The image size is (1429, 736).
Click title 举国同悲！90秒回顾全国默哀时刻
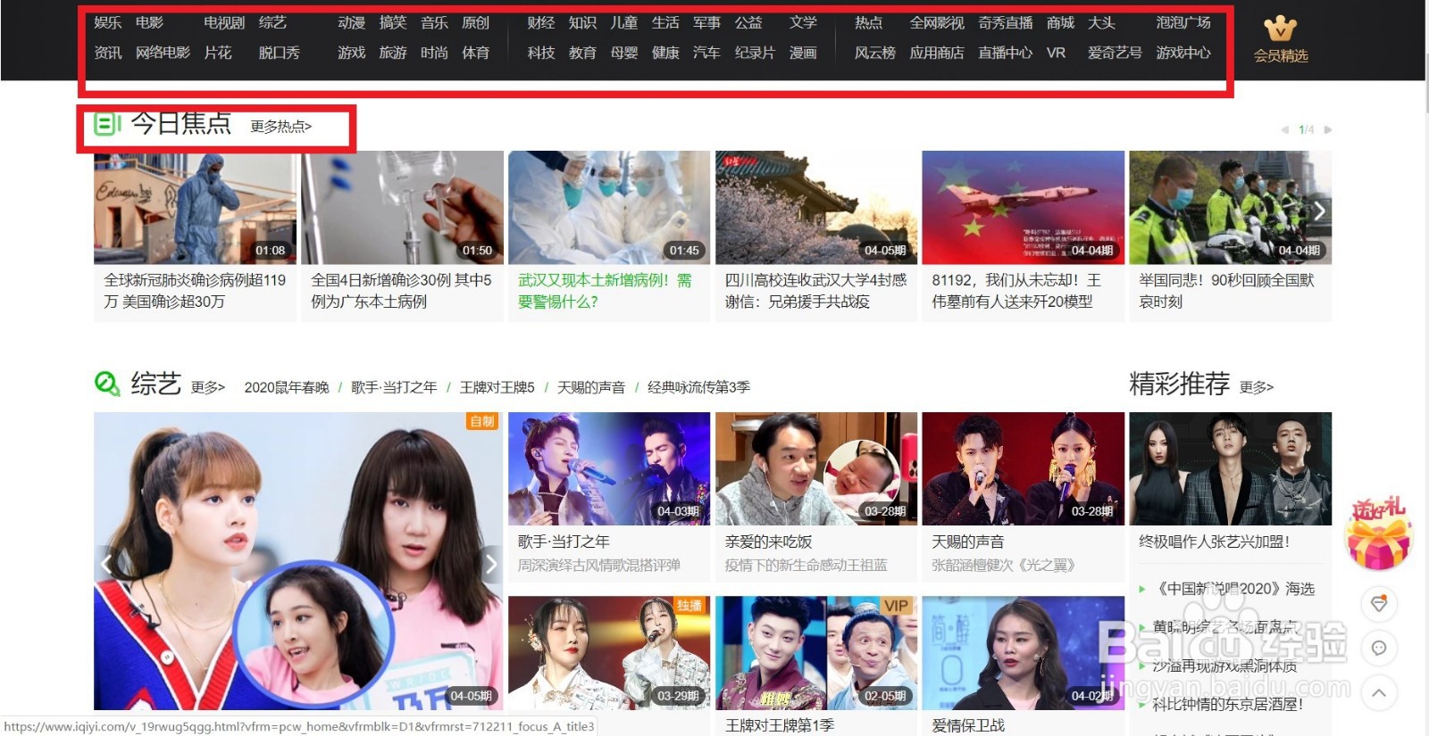[x=1226, y=291]
